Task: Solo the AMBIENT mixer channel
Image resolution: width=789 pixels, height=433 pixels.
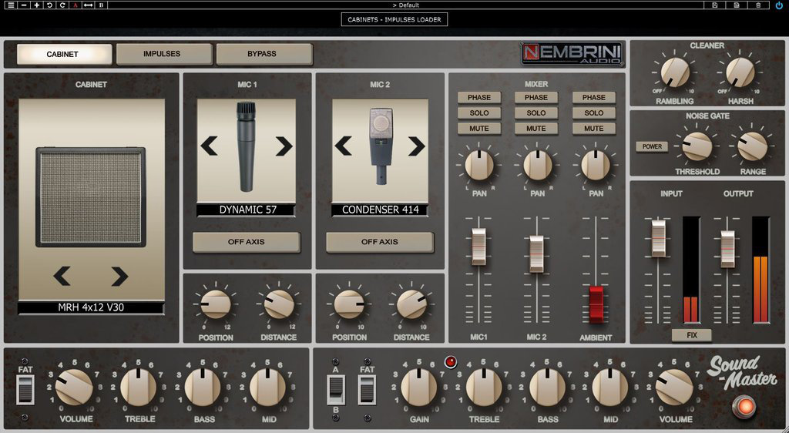Action: (x=594, y=113)
